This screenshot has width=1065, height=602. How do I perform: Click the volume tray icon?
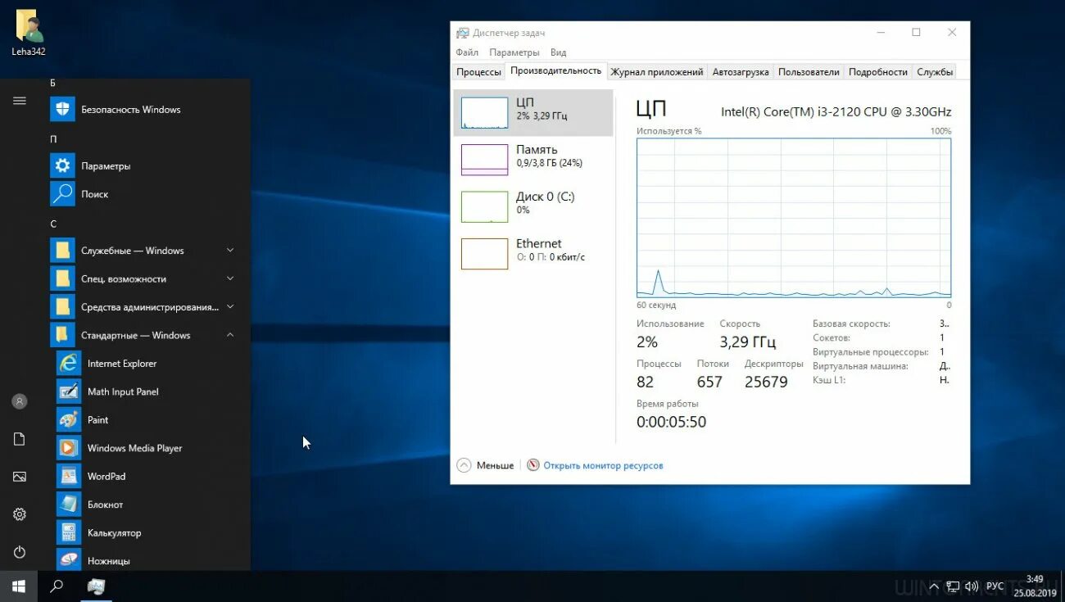coord(972,586)
